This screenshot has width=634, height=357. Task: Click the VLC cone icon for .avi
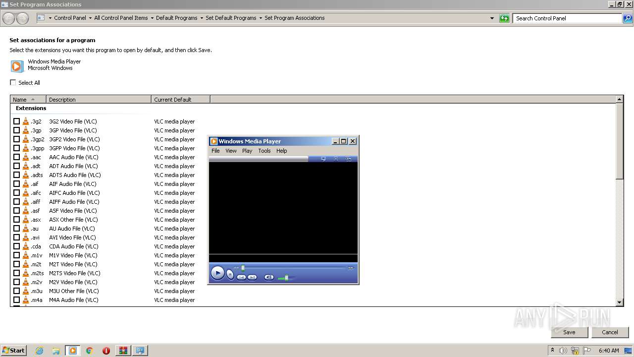pos(26,237)
